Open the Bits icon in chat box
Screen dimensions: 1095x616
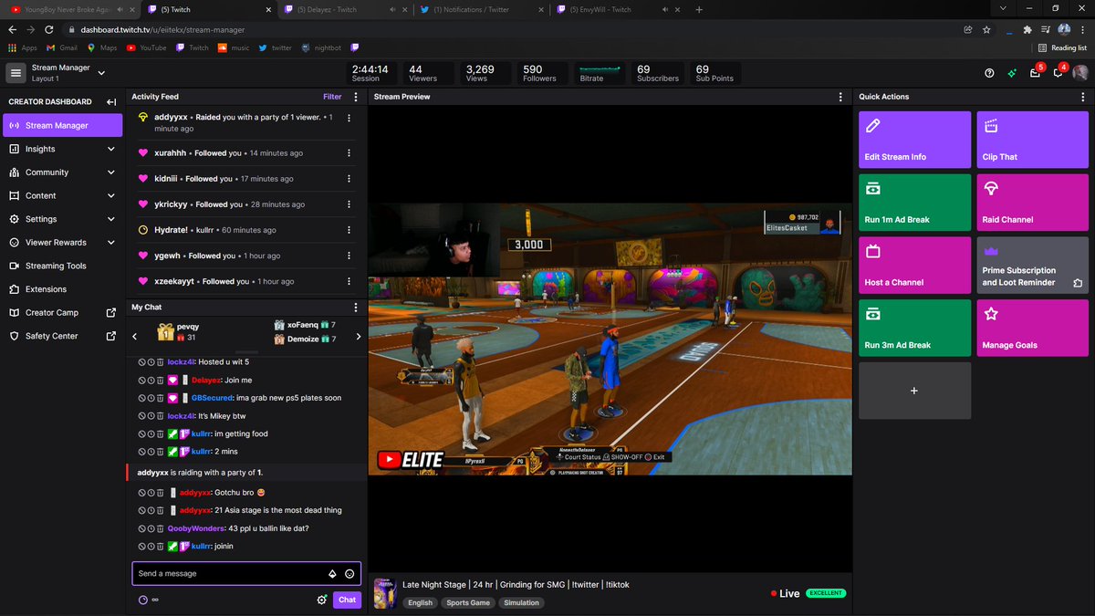332,574
